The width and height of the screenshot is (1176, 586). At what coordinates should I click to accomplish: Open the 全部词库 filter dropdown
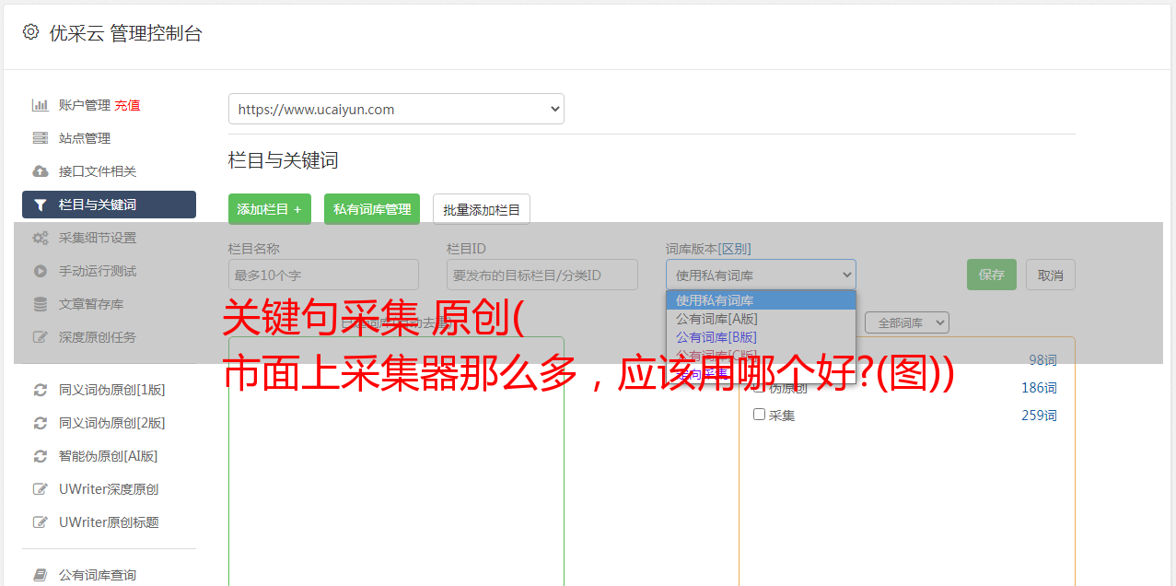tap(907, 322)
